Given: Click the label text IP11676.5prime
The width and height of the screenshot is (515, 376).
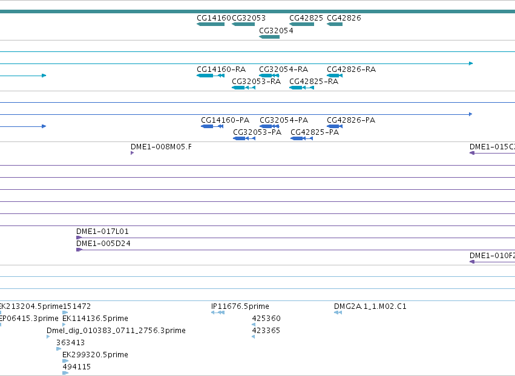Looking at the screenshot, I should pyautogui.click(x=240, y=306).
